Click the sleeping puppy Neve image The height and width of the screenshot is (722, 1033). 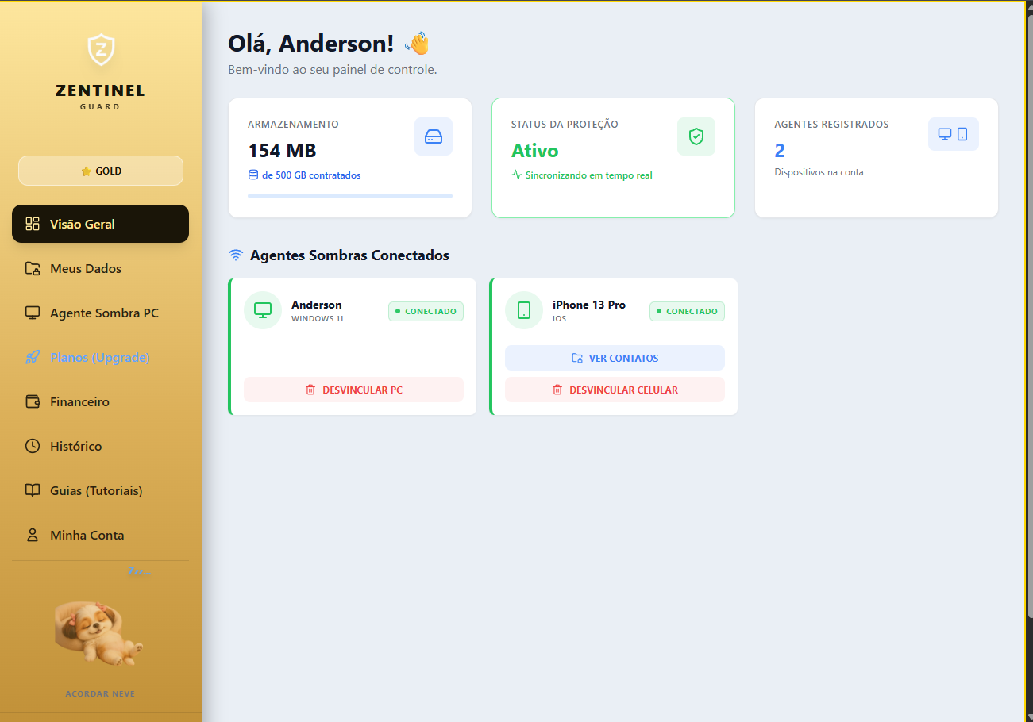tap(98, 631)
